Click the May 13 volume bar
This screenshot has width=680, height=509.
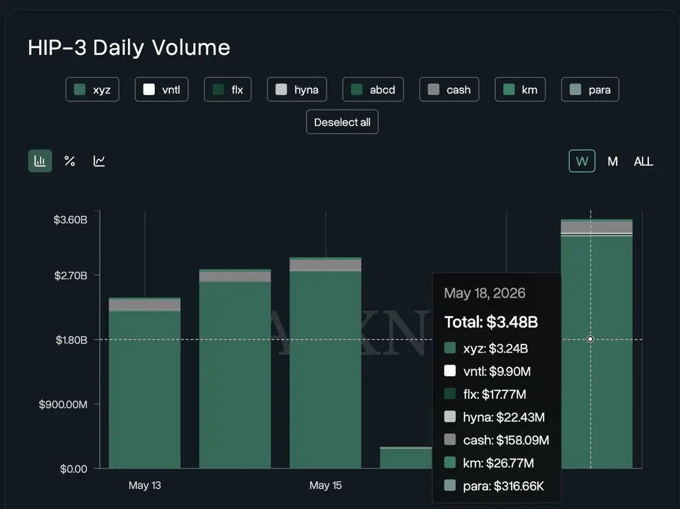(x=144, y=383)
